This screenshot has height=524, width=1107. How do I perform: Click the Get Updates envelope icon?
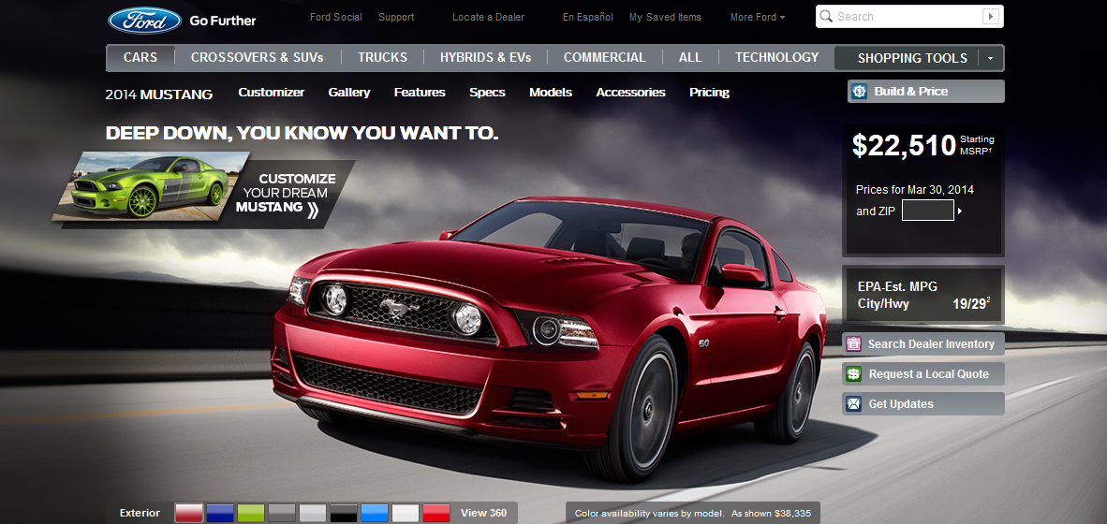[853, 404]
